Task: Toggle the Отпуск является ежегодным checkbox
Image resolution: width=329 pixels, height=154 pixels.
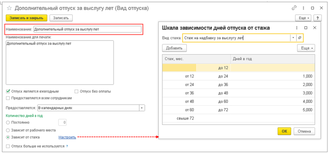Action: click(8, 91)
